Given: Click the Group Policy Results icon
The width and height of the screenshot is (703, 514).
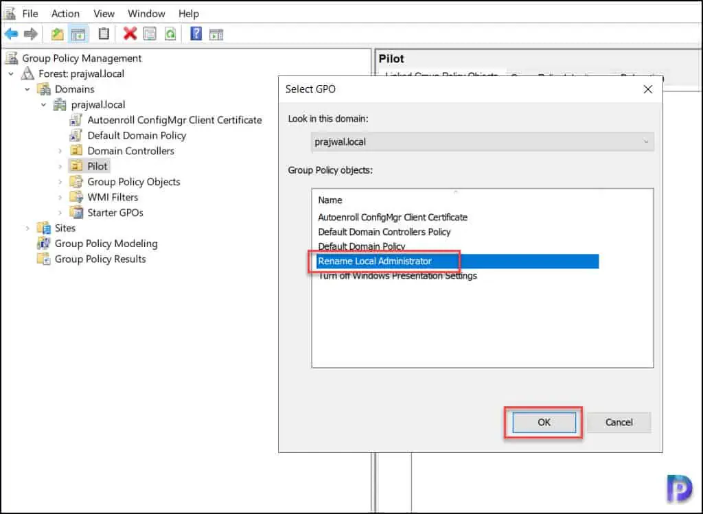Looking at the screenshot, I should (x=43, y=259).
